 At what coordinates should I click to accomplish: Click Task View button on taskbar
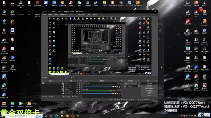coord(51,116)
